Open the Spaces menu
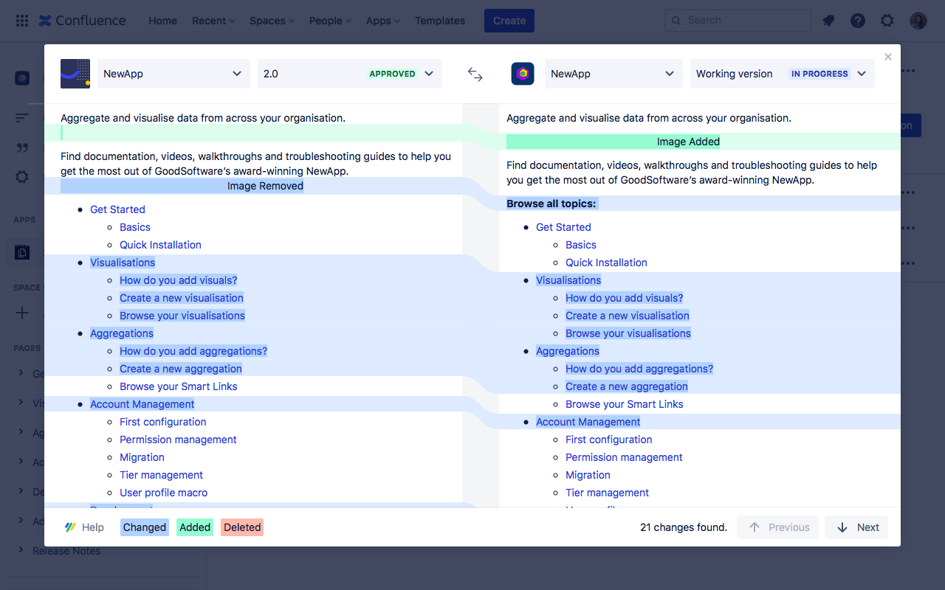This screenshot has height=590, width=945. [271, 20]
